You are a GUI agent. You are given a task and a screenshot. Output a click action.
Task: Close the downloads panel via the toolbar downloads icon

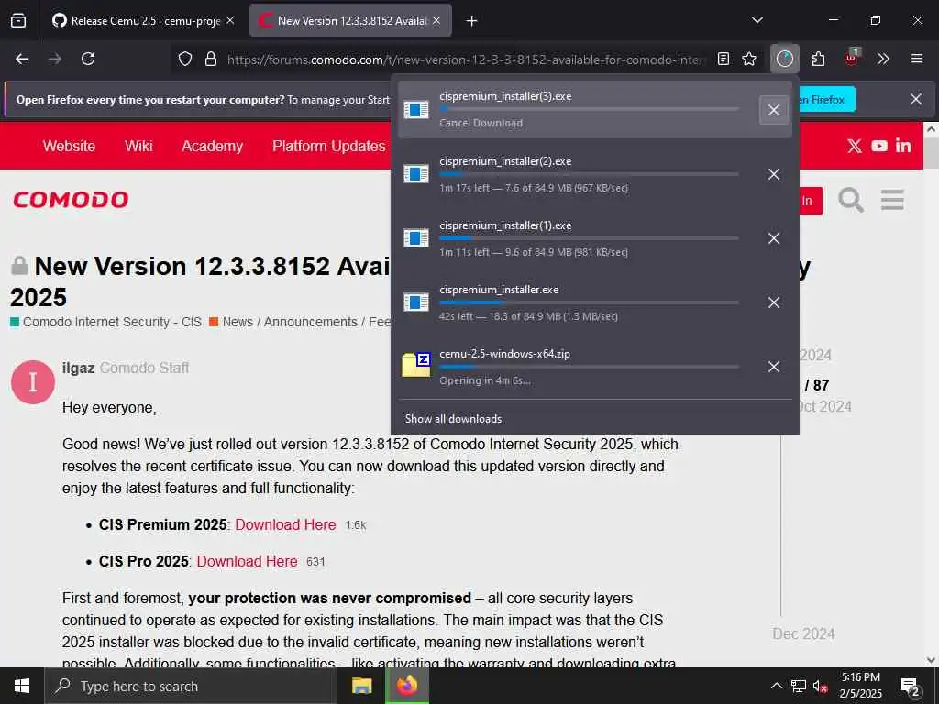click(x=785, y=59)
